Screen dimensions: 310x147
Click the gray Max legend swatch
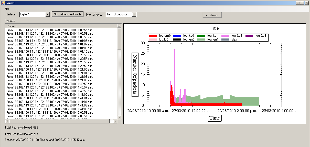pyautogui.click(x=225, y=40)
